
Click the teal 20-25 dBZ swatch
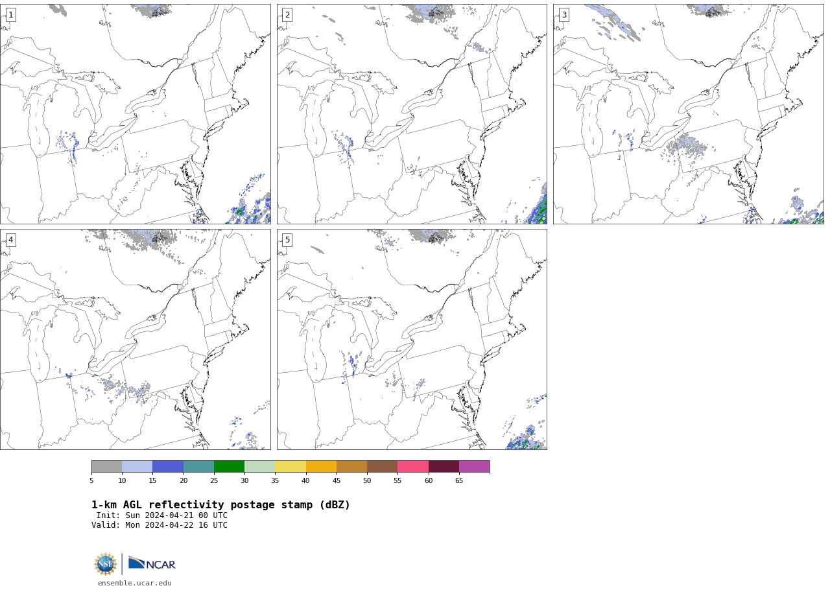(198, 467)
